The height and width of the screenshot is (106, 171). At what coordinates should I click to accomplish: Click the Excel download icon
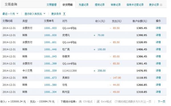(98, 101)
